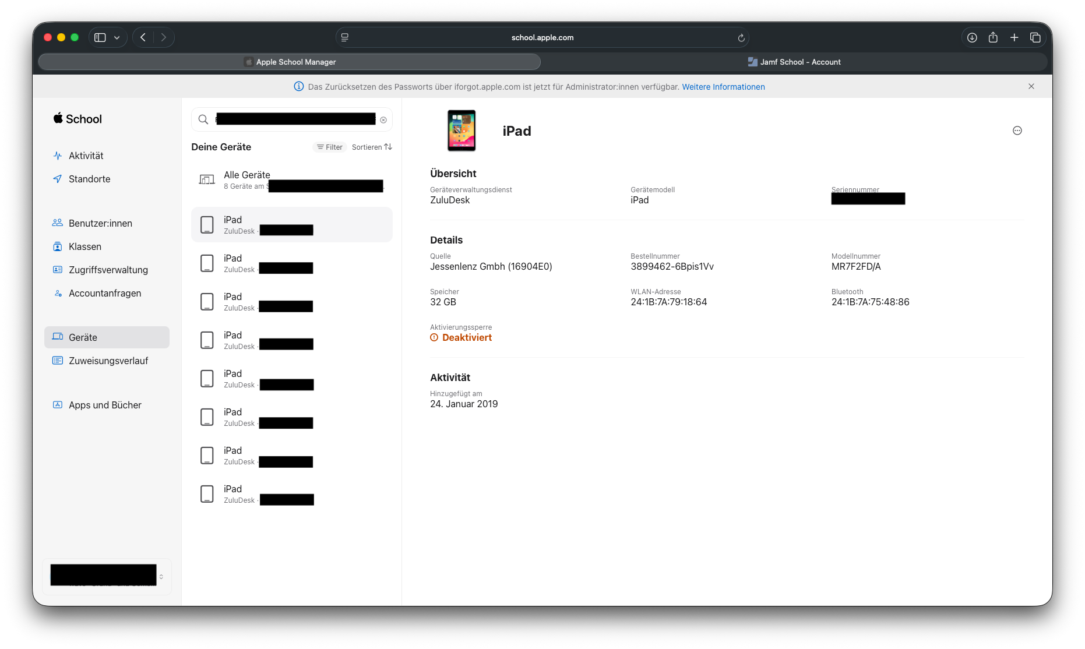
Task: Toggle the Safari sidebar button
Action: [x=100, y=37]
